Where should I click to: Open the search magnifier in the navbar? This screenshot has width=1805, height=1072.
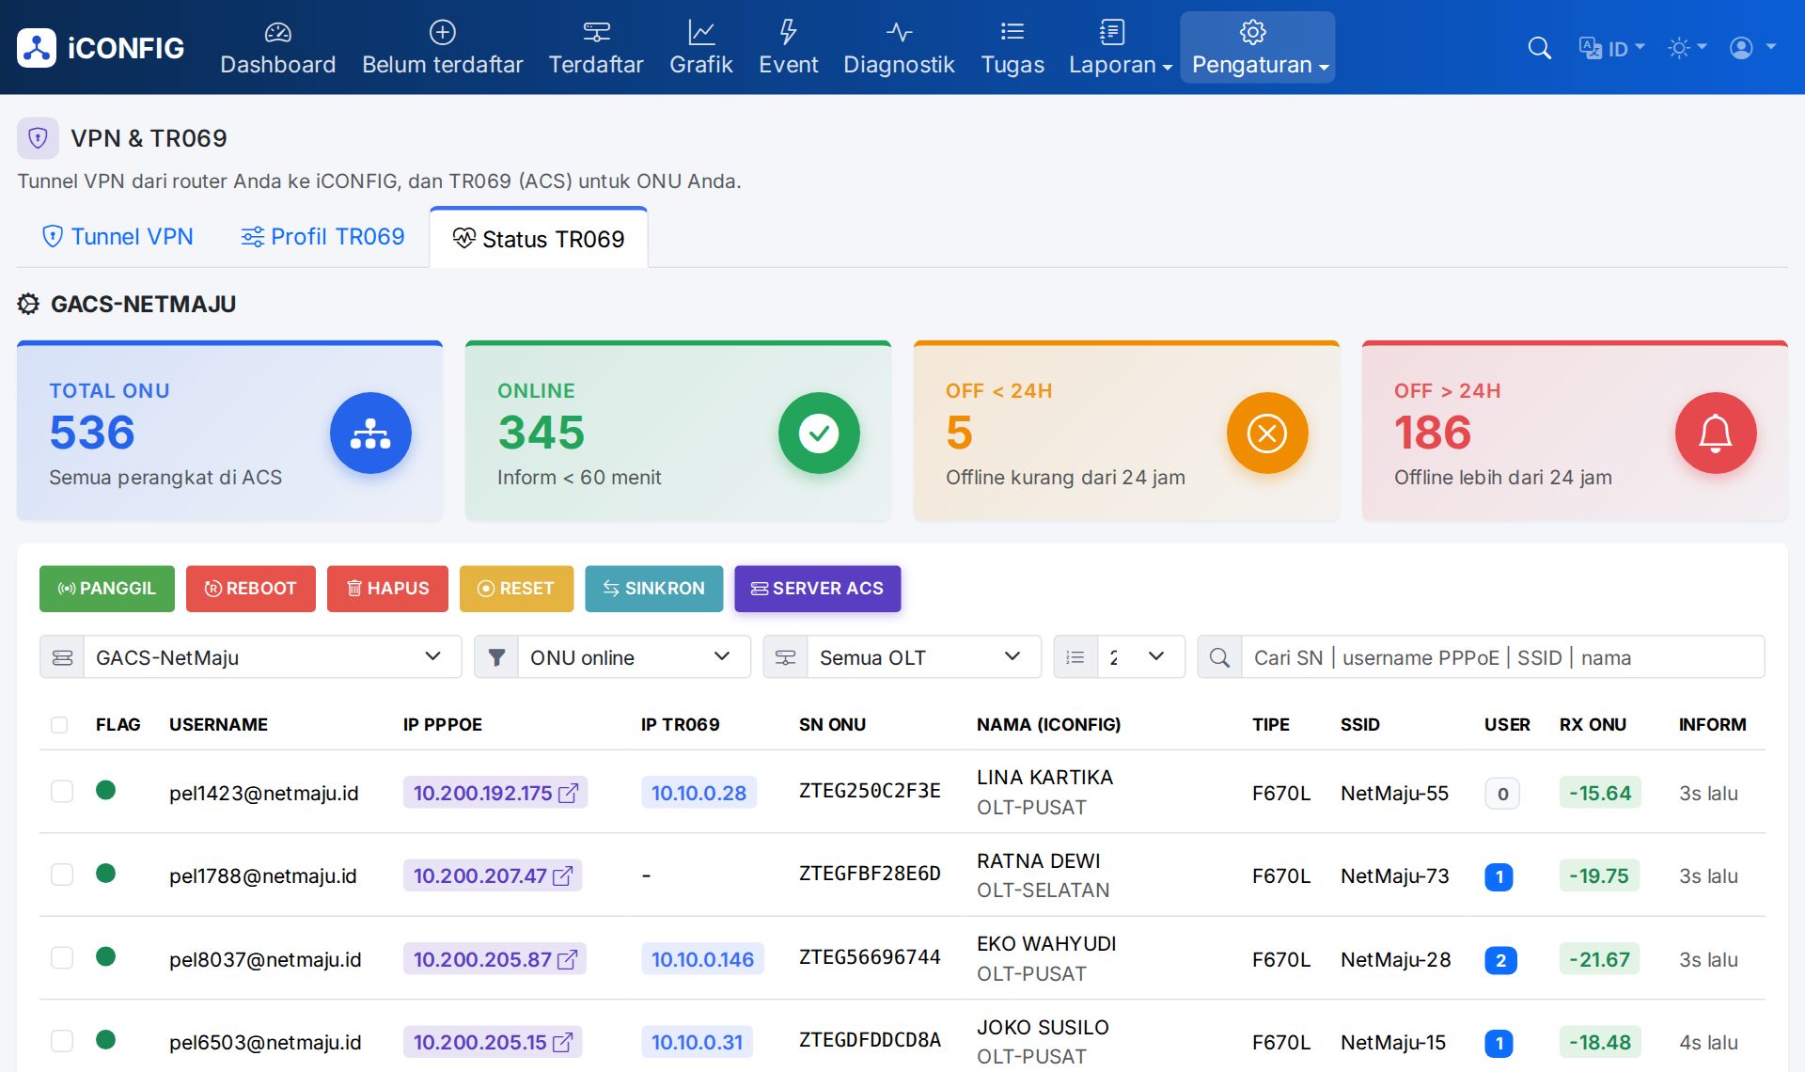pos(1539,48)
